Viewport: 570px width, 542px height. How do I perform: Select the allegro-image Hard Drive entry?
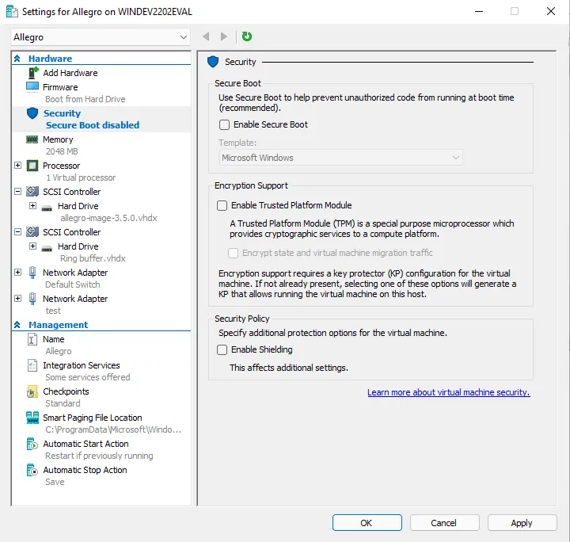click(78, 206)
